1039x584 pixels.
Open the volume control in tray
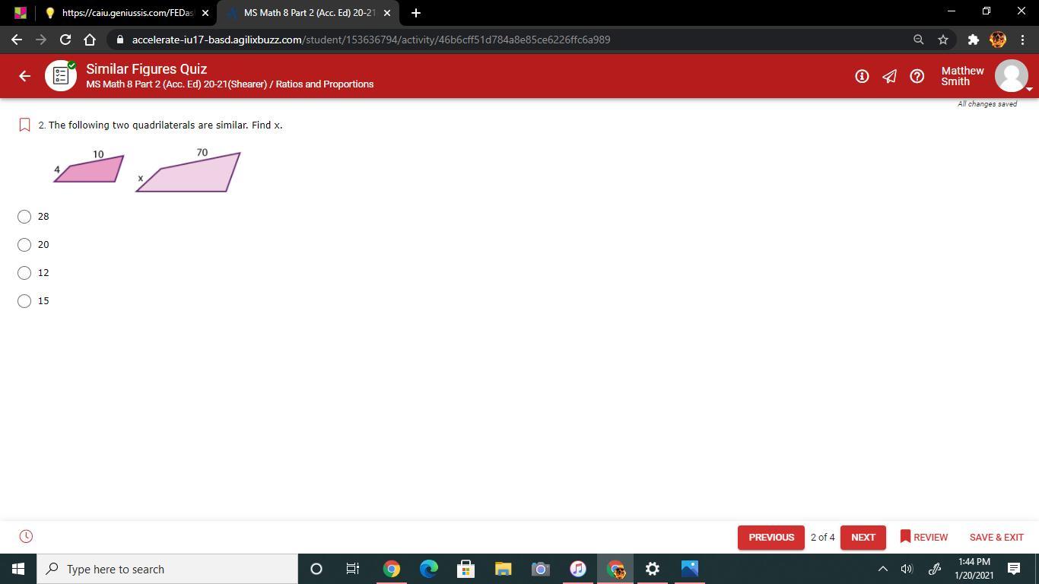point(907,569)
